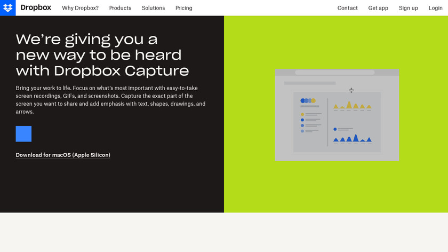Expand the Products navigation menu

[x=120, y=8]
